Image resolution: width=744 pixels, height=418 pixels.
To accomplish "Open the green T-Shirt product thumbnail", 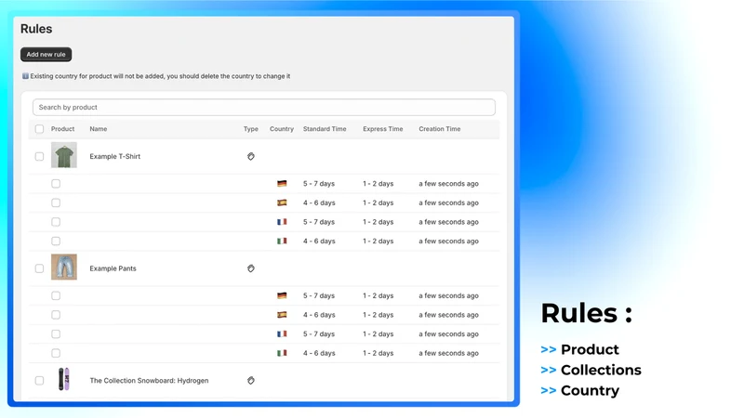I will pos(64,155).
